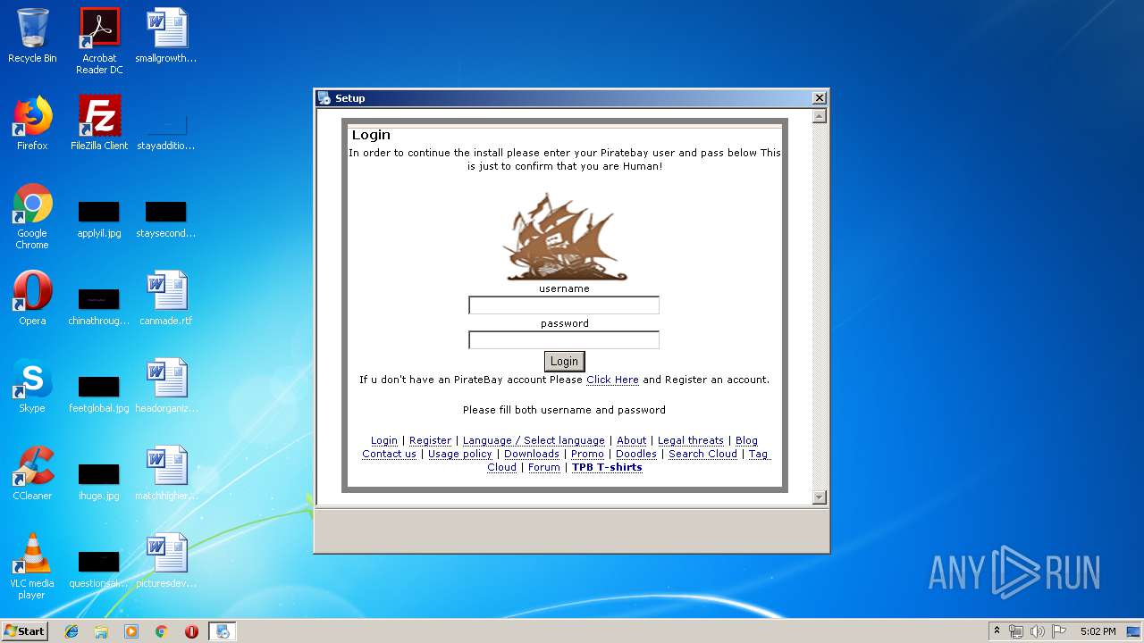Open the smallgrowth Word document

pyautogui.click(x=166, y=36)
